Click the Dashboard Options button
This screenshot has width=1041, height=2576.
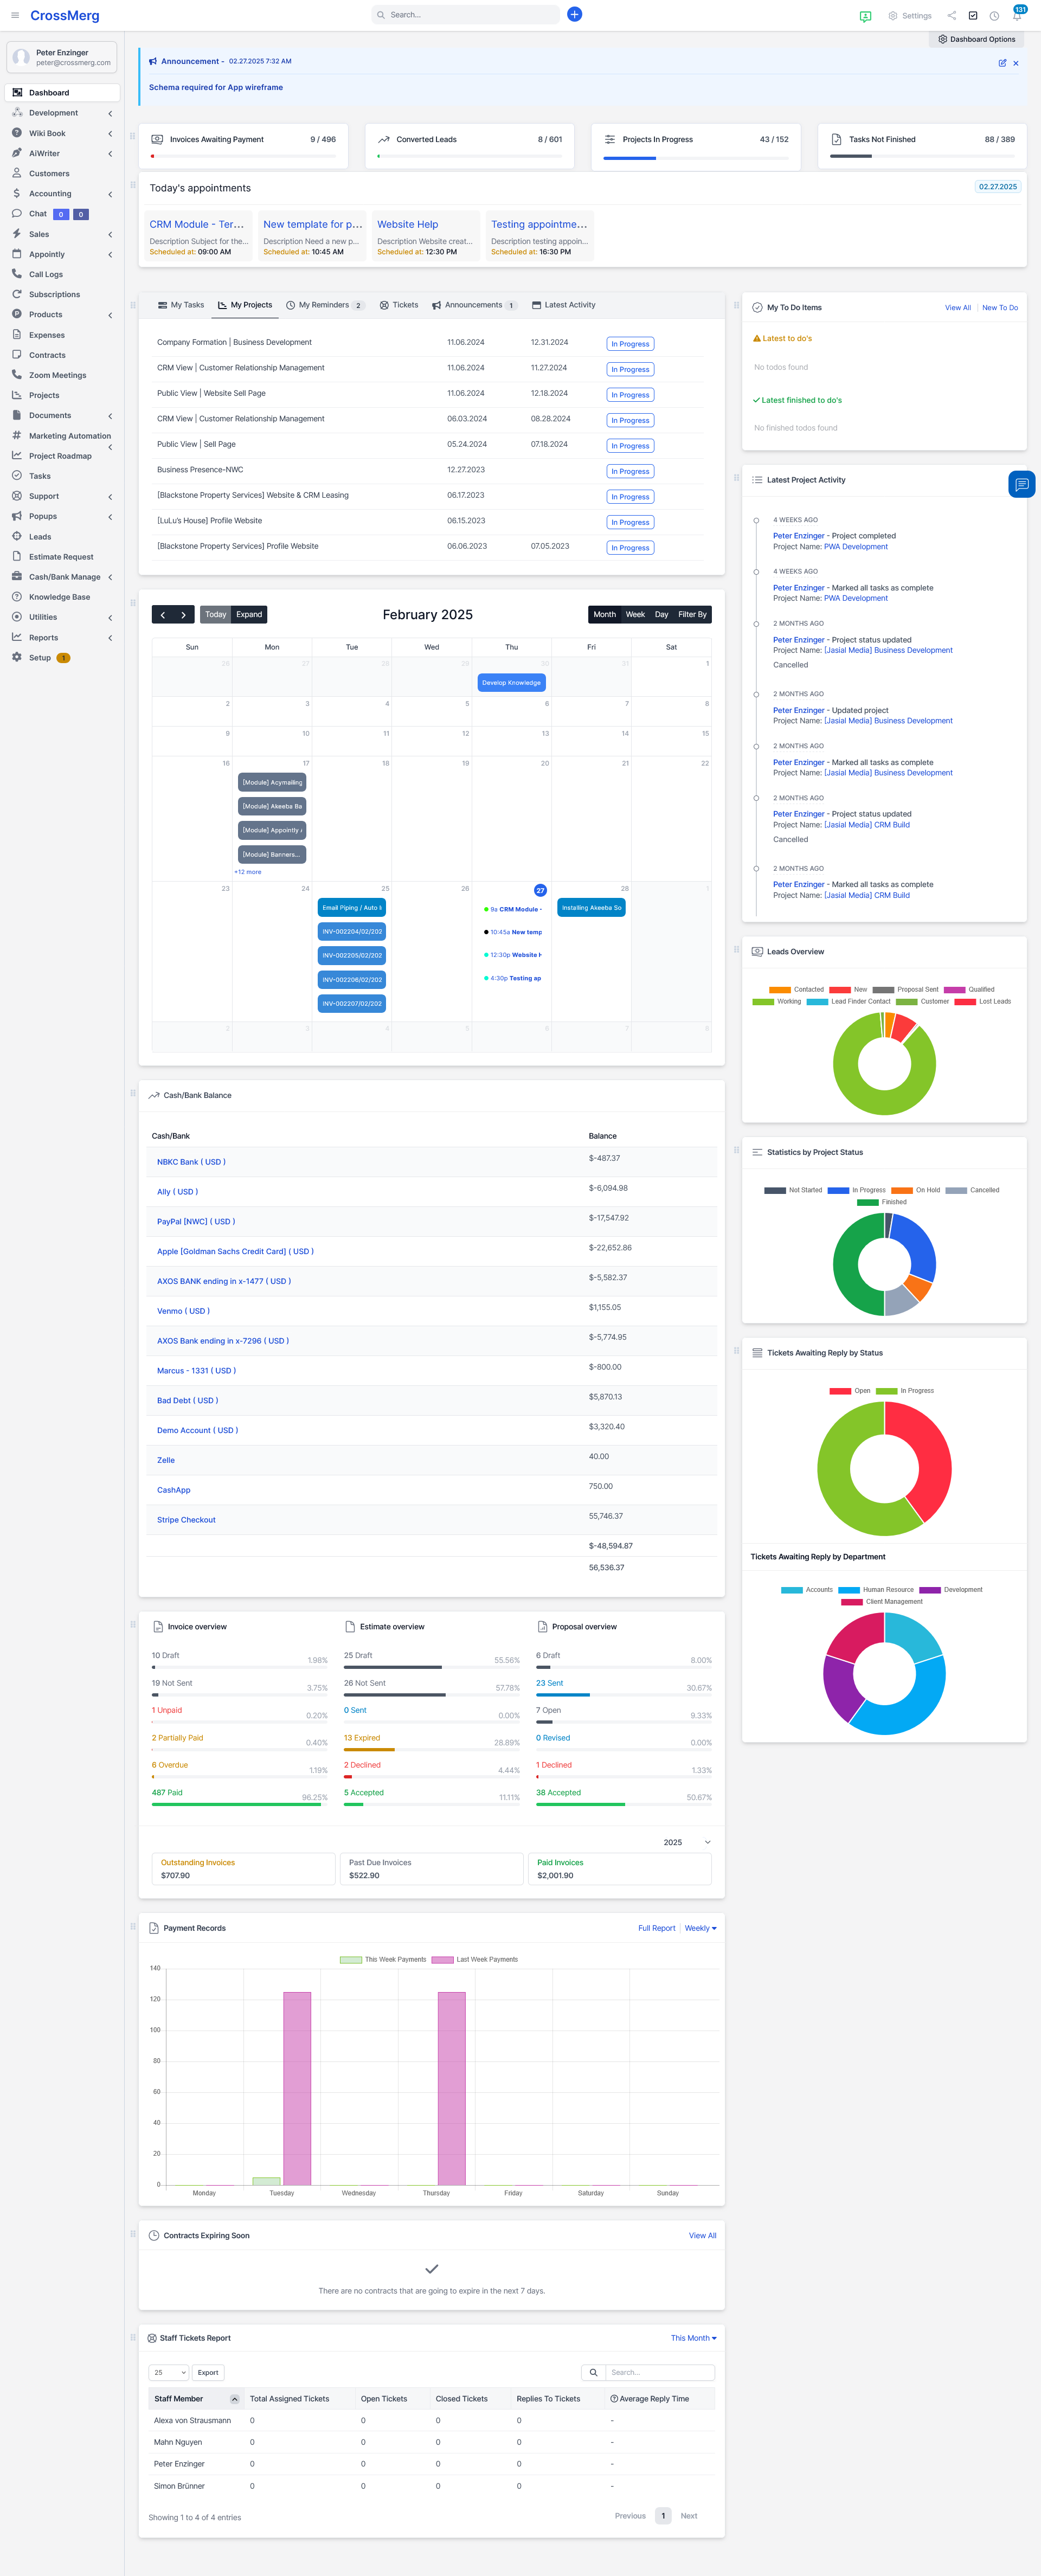click(x=976, y=39)
